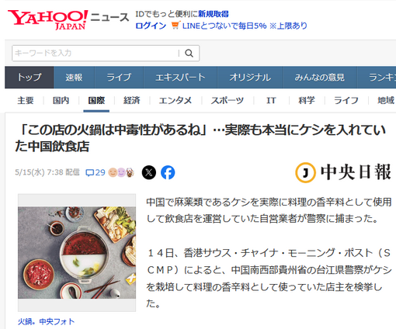396x329 pixels.
Task: Click the Yahoo! Japan logo
Action: 48,19
